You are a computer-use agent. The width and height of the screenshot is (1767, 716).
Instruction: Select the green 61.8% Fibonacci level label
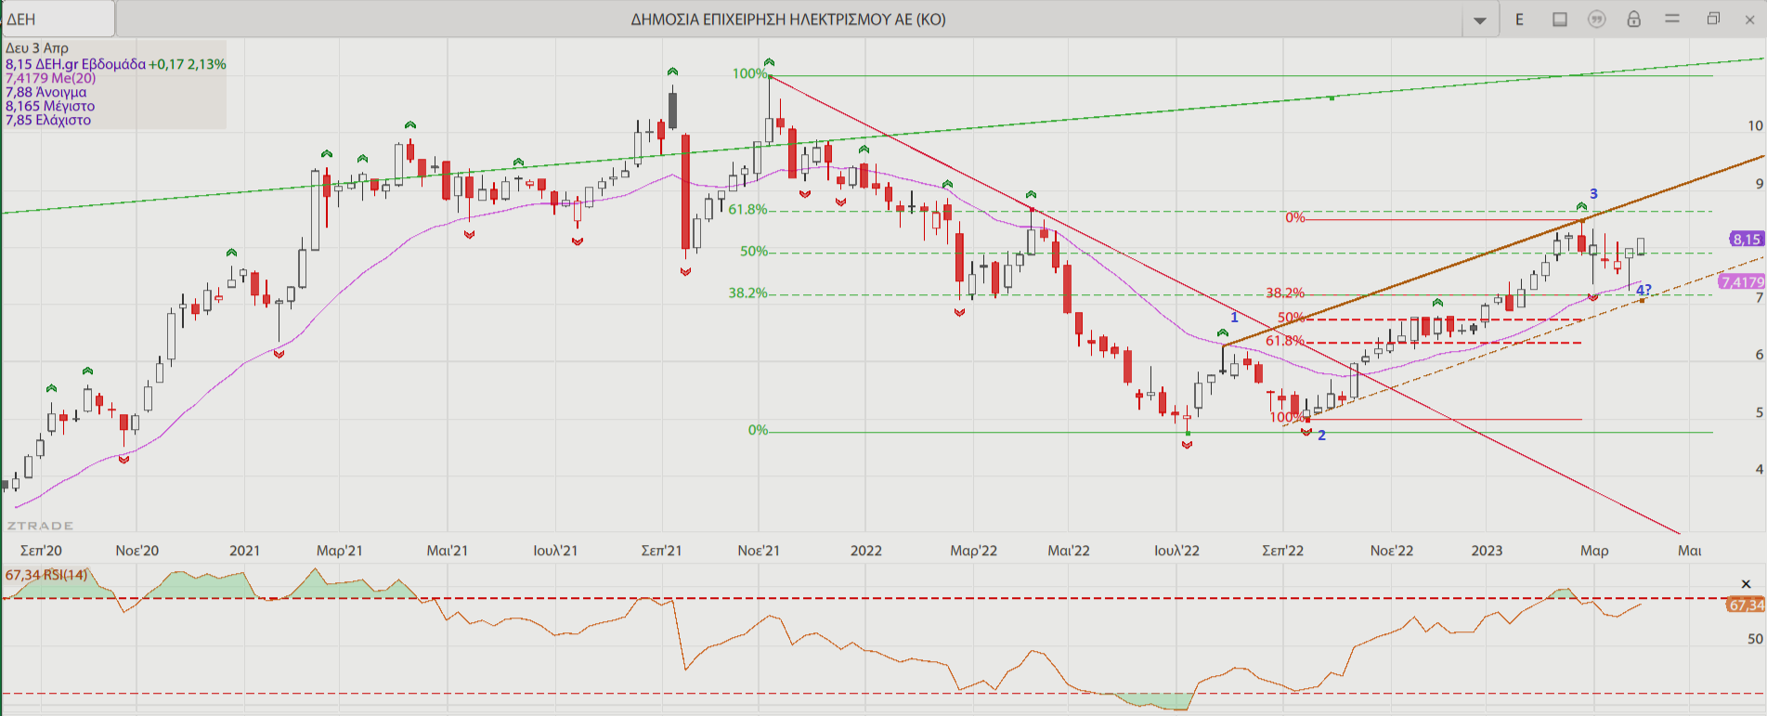(747, 209)
